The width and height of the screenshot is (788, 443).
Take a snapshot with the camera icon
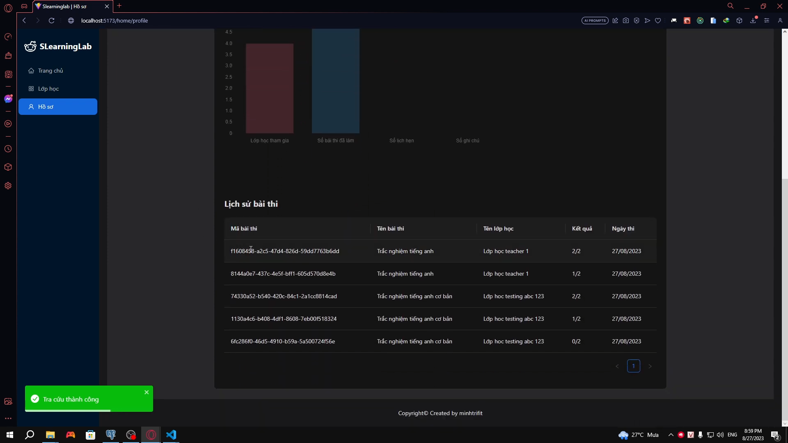(626, 21)
